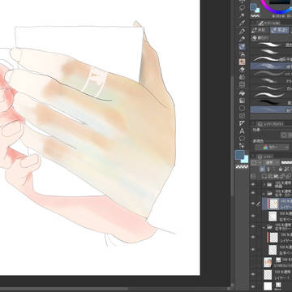
Task: Select the auto select magic wand tool
Action: click(243, 15)
